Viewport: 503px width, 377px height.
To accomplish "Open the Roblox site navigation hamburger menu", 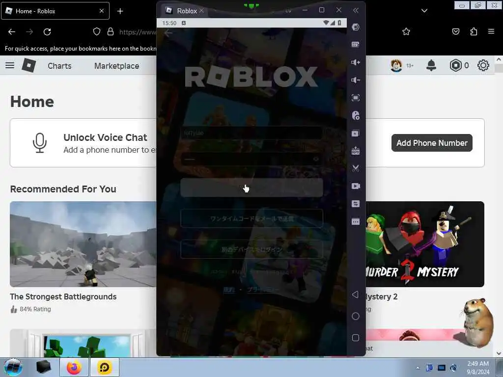I will pos(10,65).
